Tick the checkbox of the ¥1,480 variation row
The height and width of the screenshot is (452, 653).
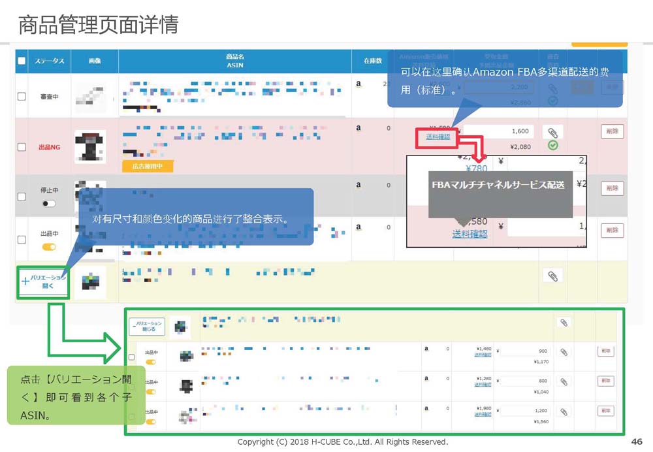[x=132, y=357]
